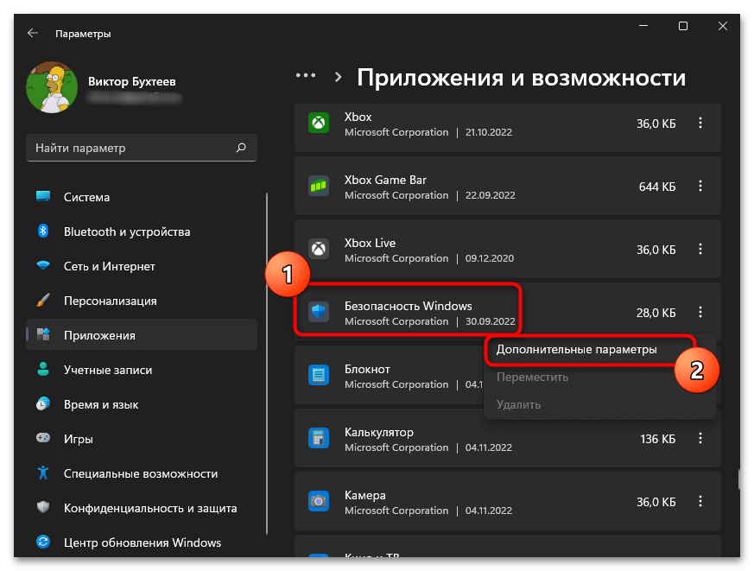This screenshot has width=754, height=571.
Task: Click the Камера app icon
Action: tap(319, 501)
